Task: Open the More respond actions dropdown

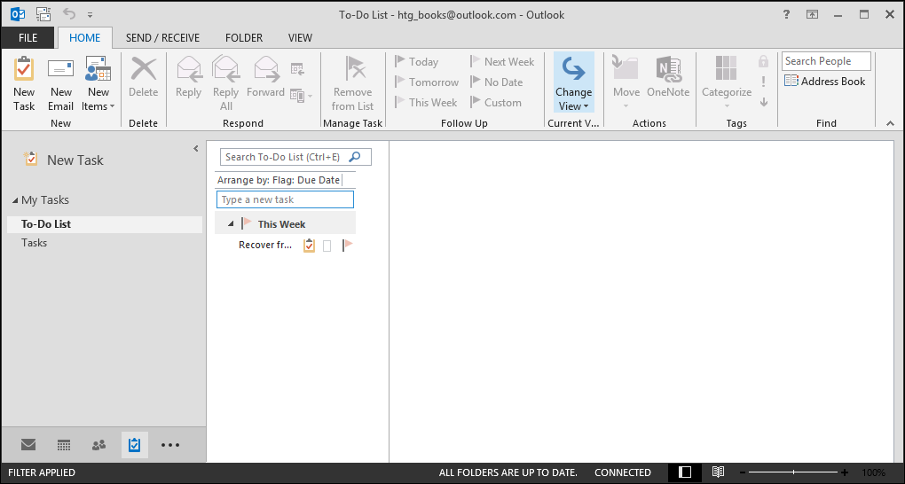Action: [x=301, y=95]
